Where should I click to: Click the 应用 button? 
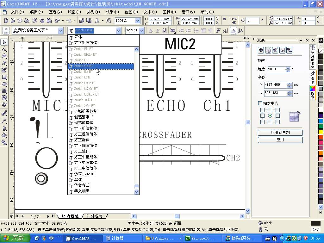point(280,140)
